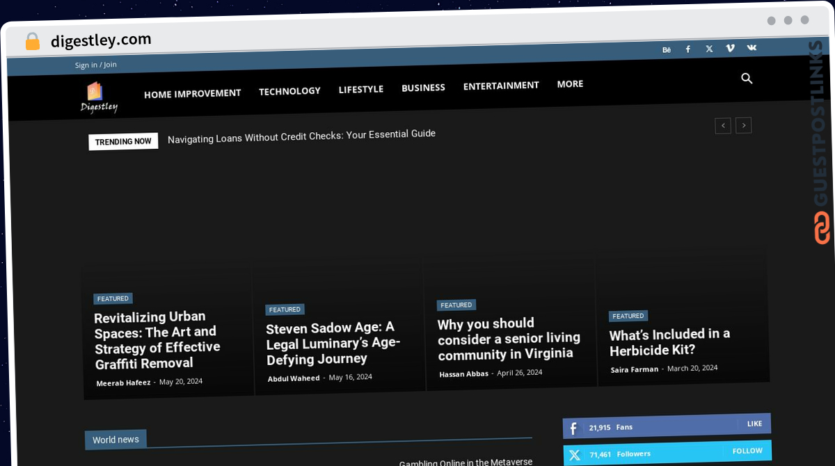
Task: Click the digestley.com address text
Action: (x=101, y=40)
